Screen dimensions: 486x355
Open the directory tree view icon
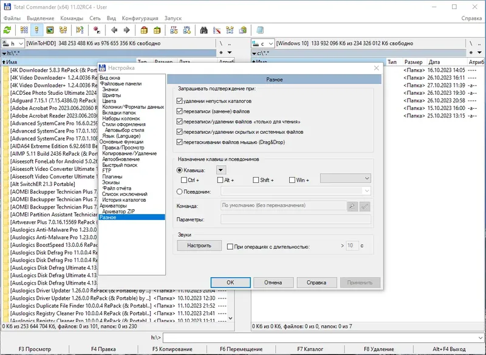point(63,30)
